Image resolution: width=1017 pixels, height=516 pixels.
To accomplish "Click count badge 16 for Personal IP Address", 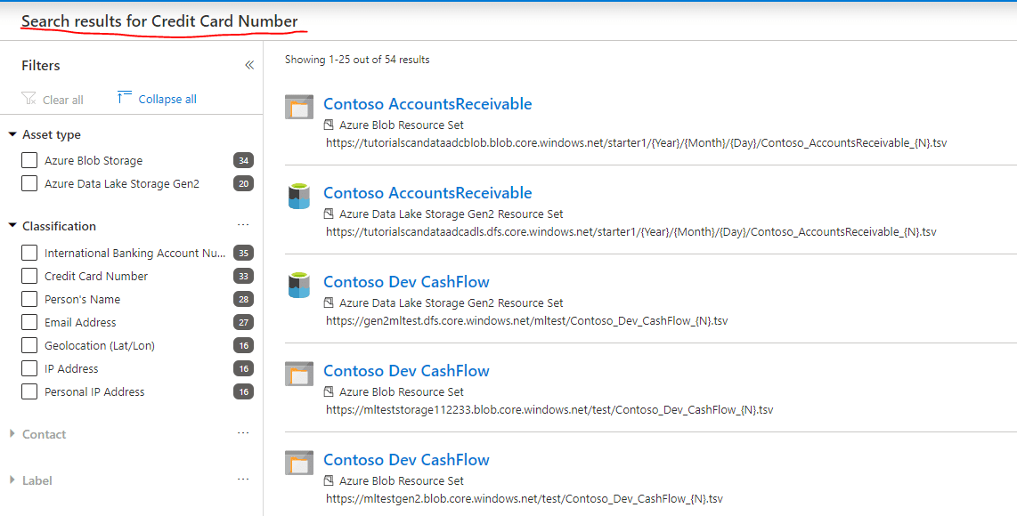I will click(243, 391).
